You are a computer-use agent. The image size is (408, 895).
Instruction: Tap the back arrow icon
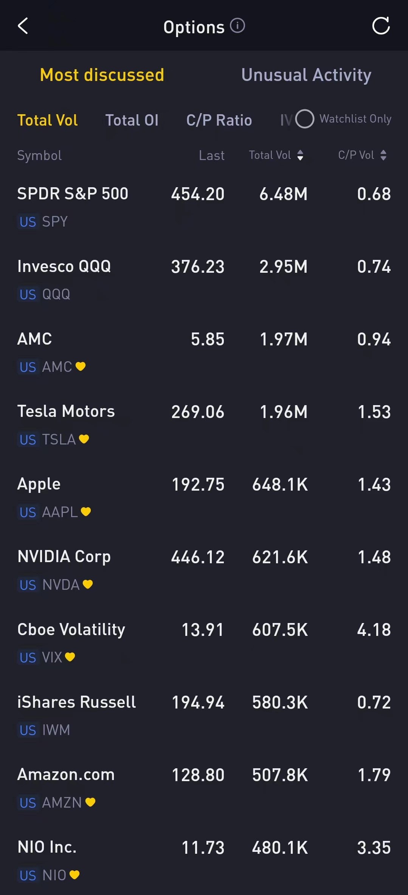point(23,26)
